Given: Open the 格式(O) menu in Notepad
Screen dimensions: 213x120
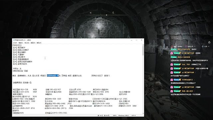Looking at the screenshot, I should [x=27, y=43].
